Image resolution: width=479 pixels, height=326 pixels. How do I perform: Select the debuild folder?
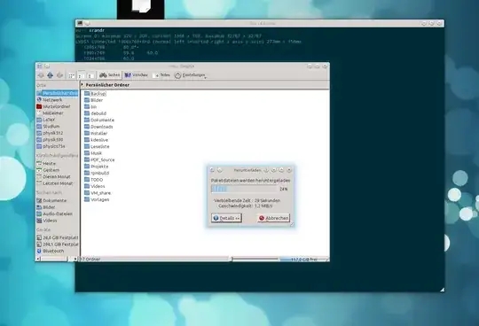[95, 113]
